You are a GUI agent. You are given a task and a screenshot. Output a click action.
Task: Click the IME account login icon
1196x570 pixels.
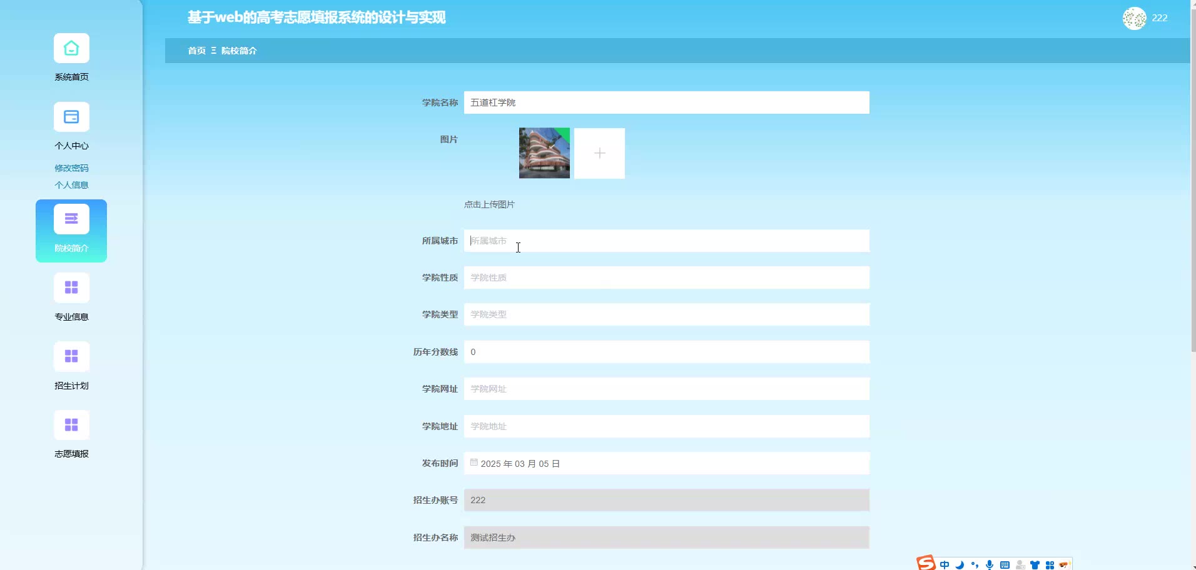(x=1020, y=565)
